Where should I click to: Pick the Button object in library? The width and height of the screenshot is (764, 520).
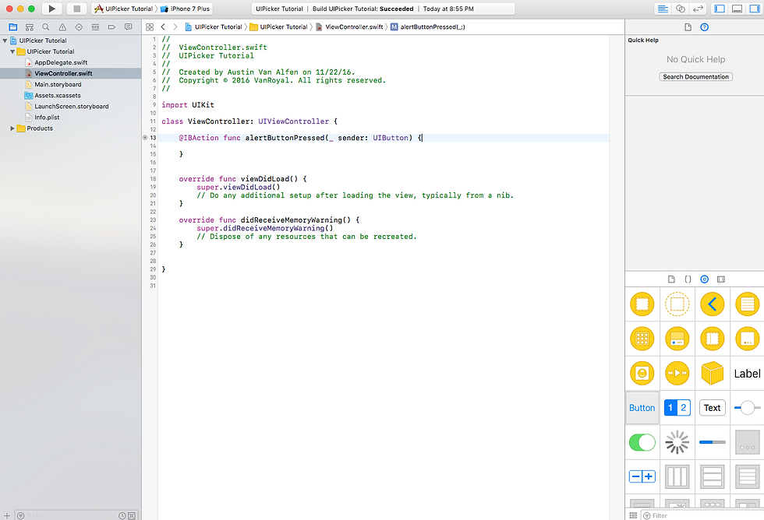point(642,408)
